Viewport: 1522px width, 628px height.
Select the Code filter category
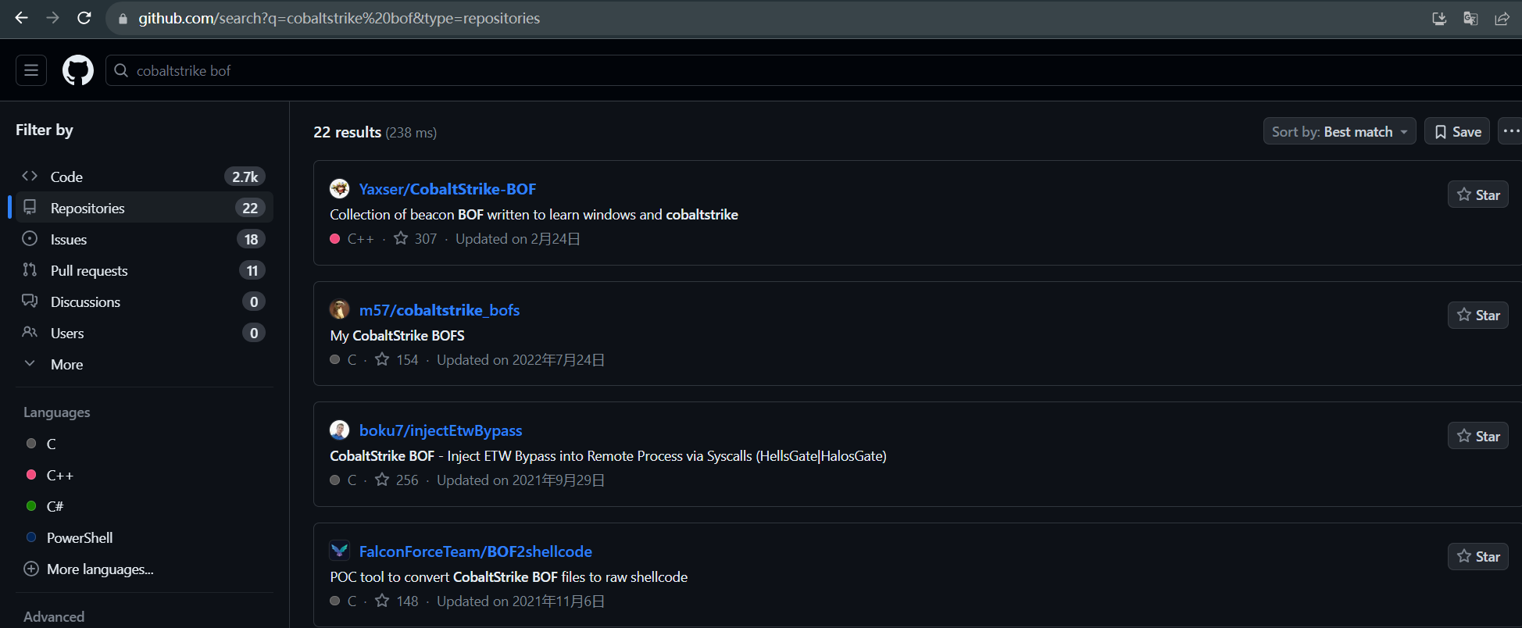(x=66, y=177)
